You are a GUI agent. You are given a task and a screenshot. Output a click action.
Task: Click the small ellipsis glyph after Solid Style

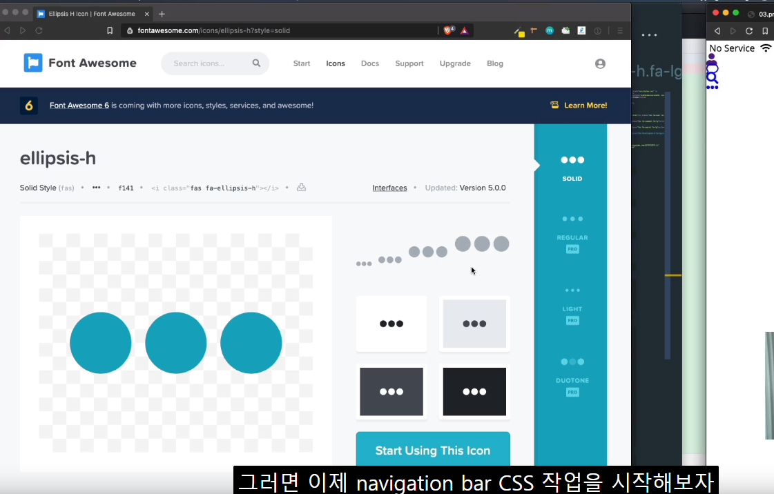coord(96,188)
